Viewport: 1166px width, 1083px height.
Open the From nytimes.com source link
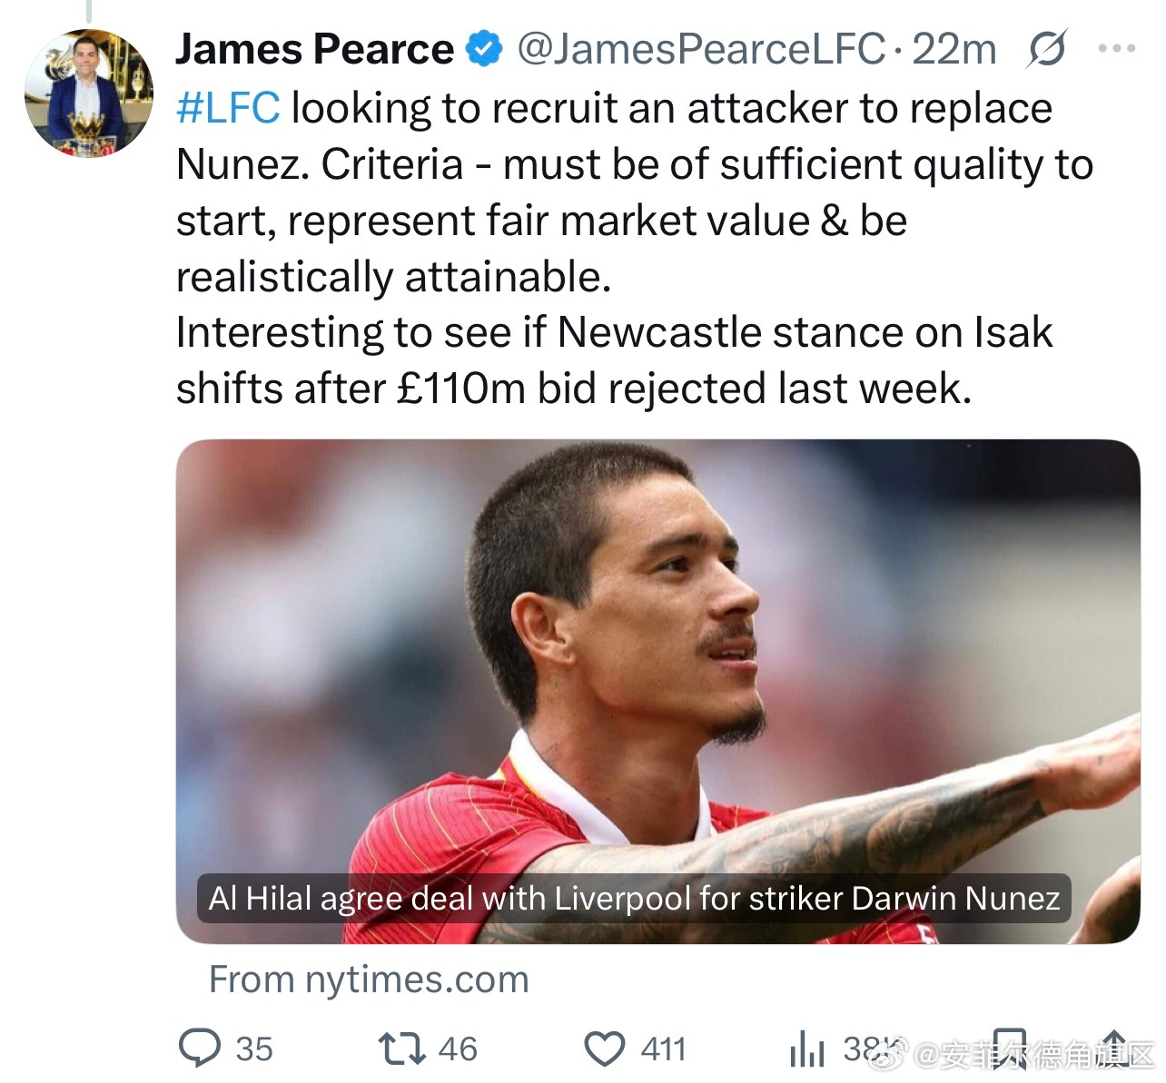[x=369, y=980]
